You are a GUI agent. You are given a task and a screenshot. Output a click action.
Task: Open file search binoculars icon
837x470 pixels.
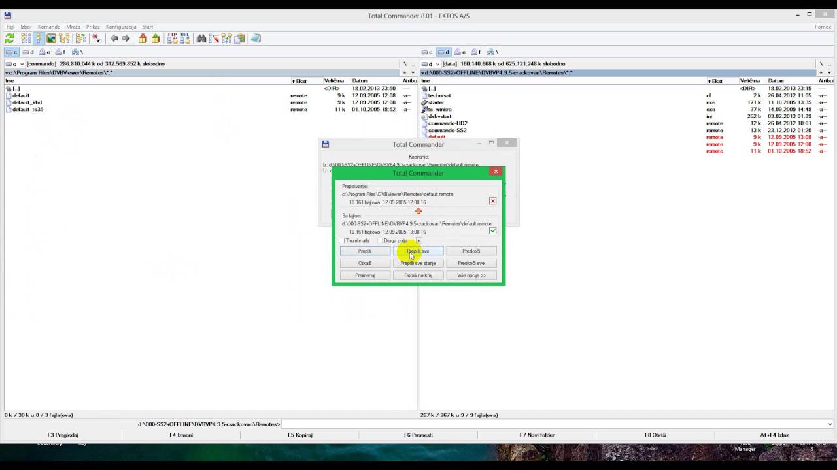point(201,39)
